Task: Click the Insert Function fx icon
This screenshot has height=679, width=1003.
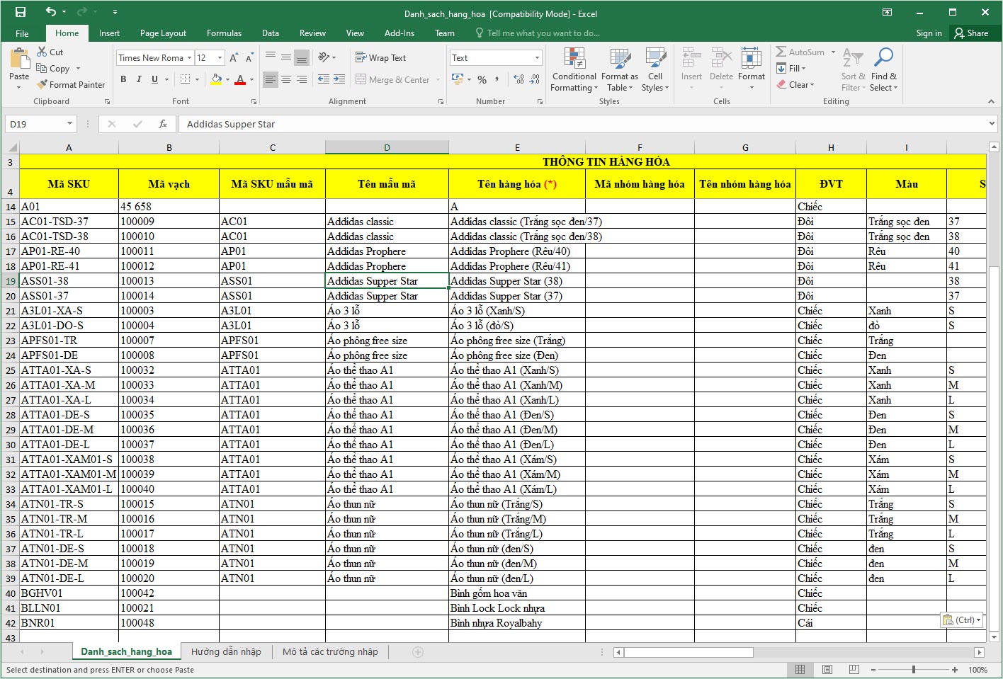Action: coord(163,124)
